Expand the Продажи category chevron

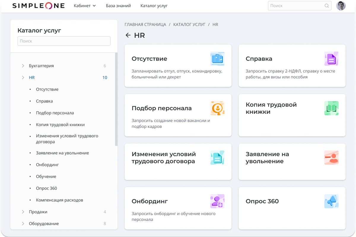click(23, 212)
